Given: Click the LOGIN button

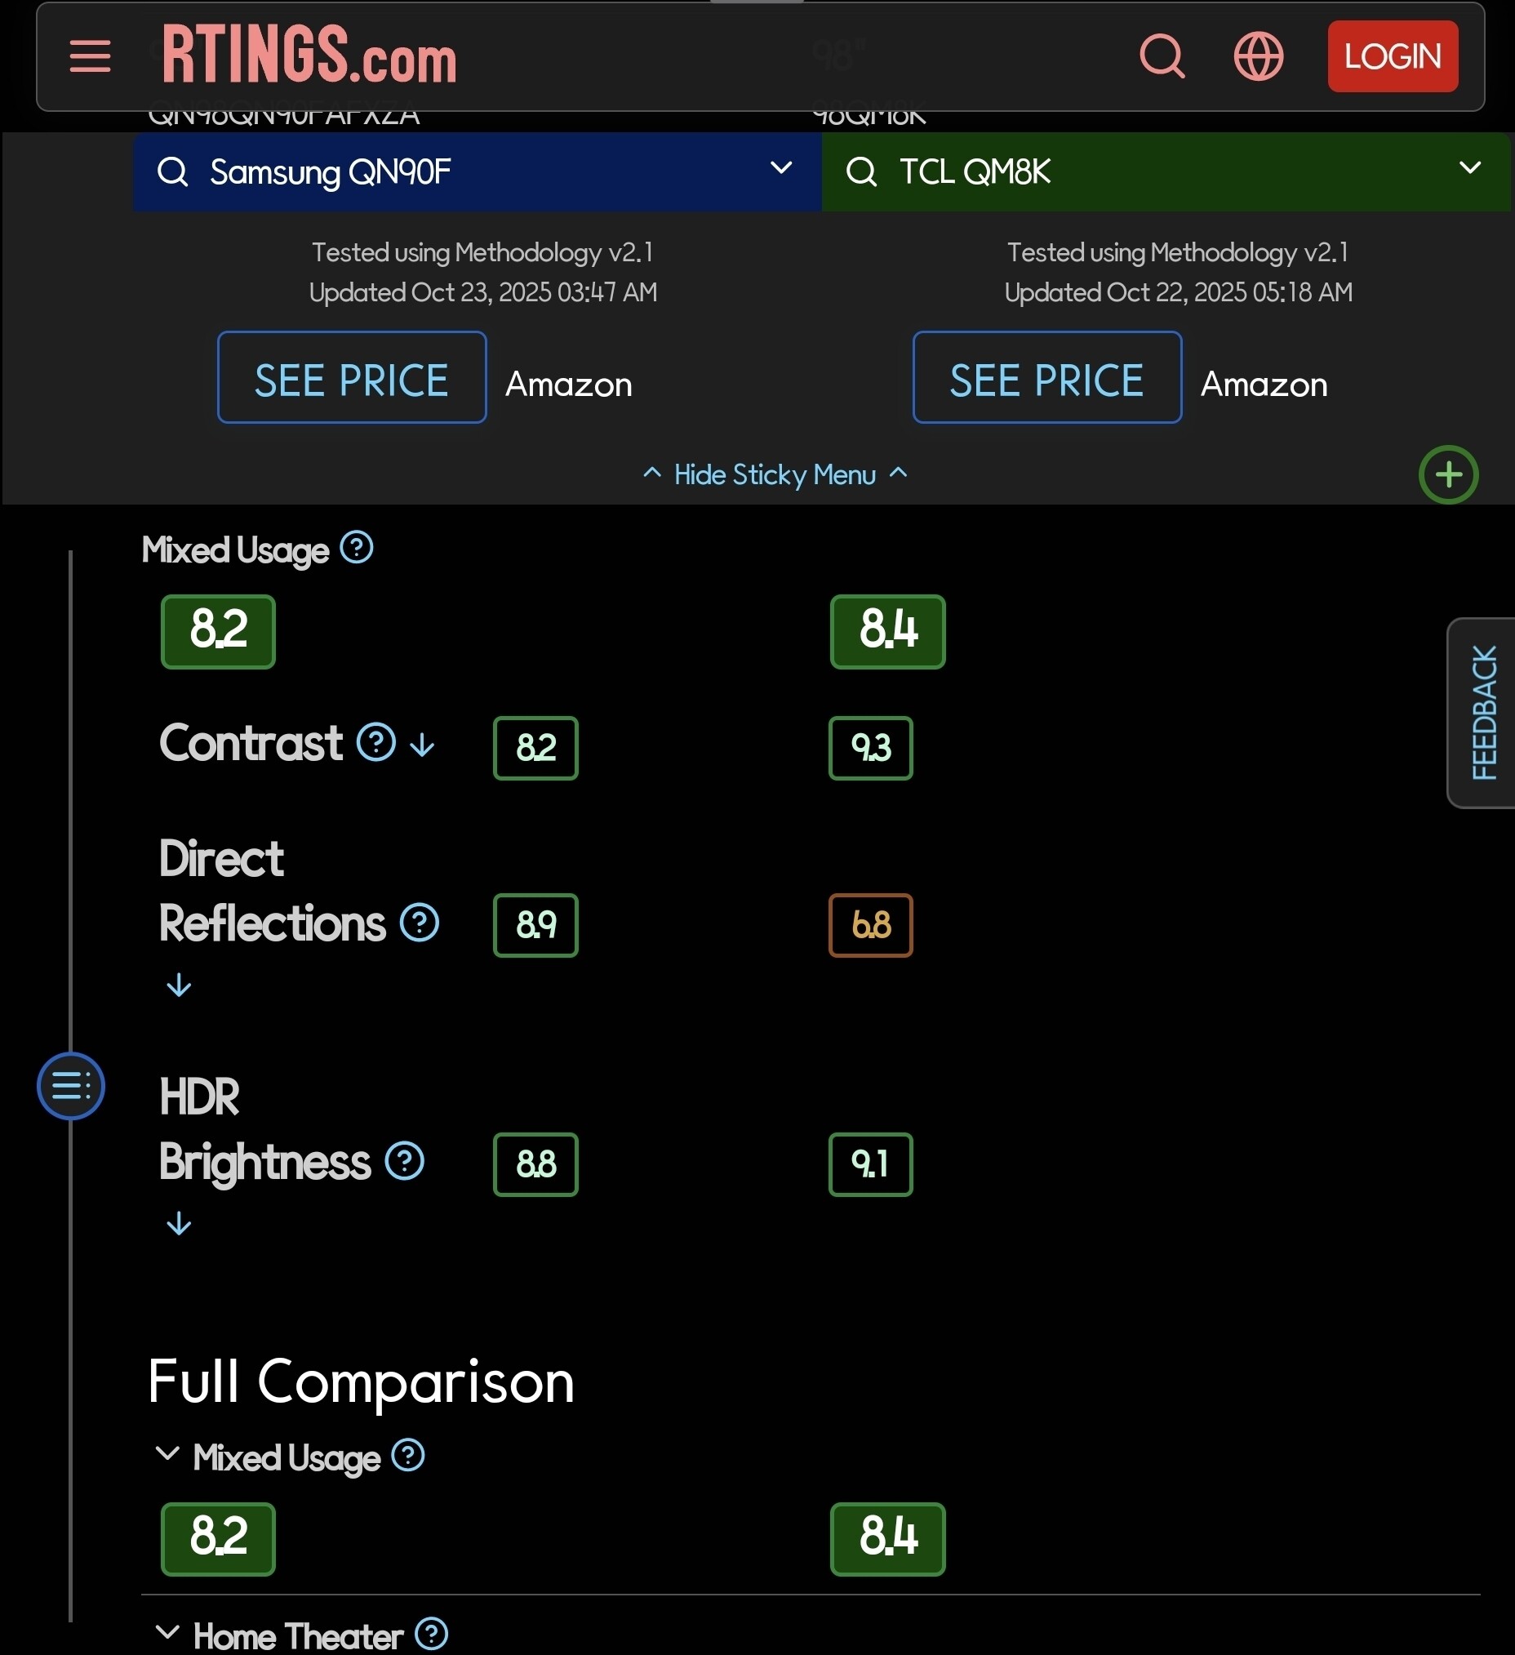Looking at the screenshot, I should 1393,56.
